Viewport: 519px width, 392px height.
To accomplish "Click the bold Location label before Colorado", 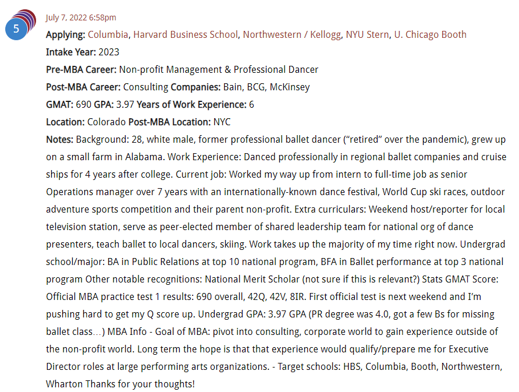I will coord(65,122).
